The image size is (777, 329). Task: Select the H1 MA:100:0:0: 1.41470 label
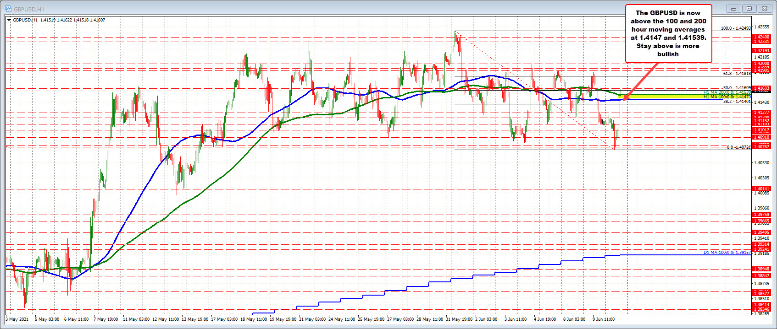(727, 97)
